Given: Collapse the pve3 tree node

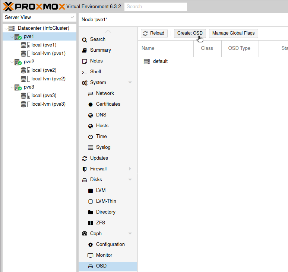Looking at the screenshot, I should [12, 87].
